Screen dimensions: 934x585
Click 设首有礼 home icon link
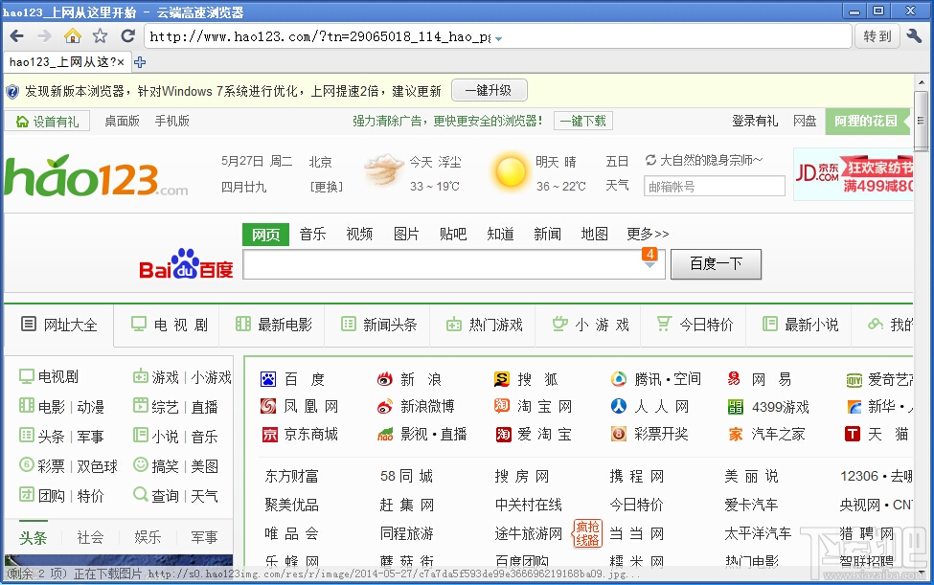47,122
